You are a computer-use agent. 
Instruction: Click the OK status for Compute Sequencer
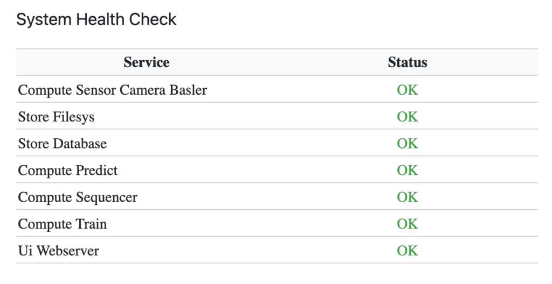[407, 197]
